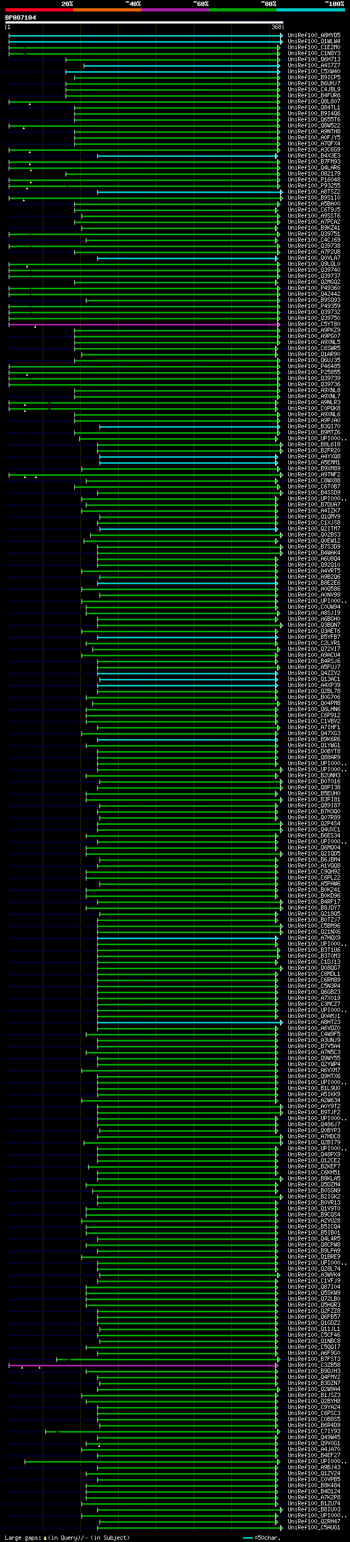The height and width of the screenshot is (1542, 350).
Task: Open hit UniRef100_Q1WLW4
Action: 314,42
